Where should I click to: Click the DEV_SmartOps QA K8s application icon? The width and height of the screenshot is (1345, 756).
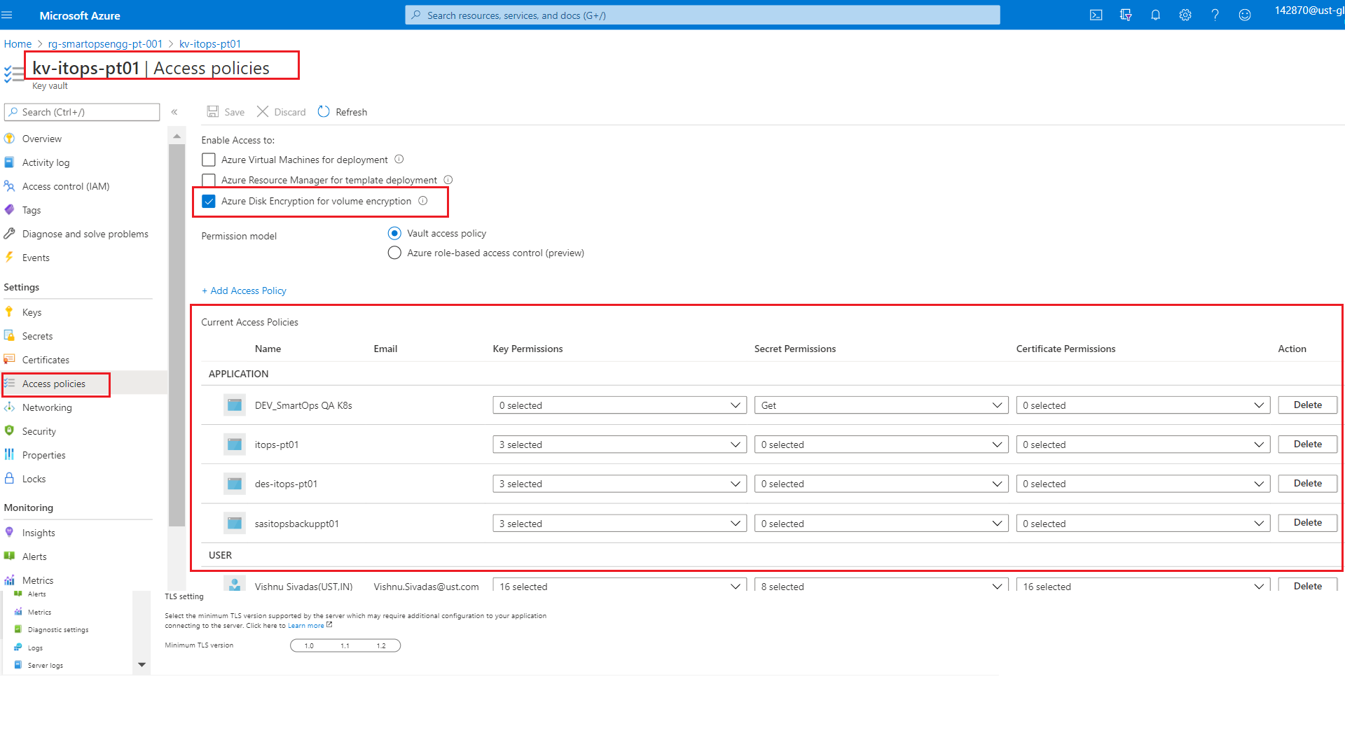pos(235,405)
